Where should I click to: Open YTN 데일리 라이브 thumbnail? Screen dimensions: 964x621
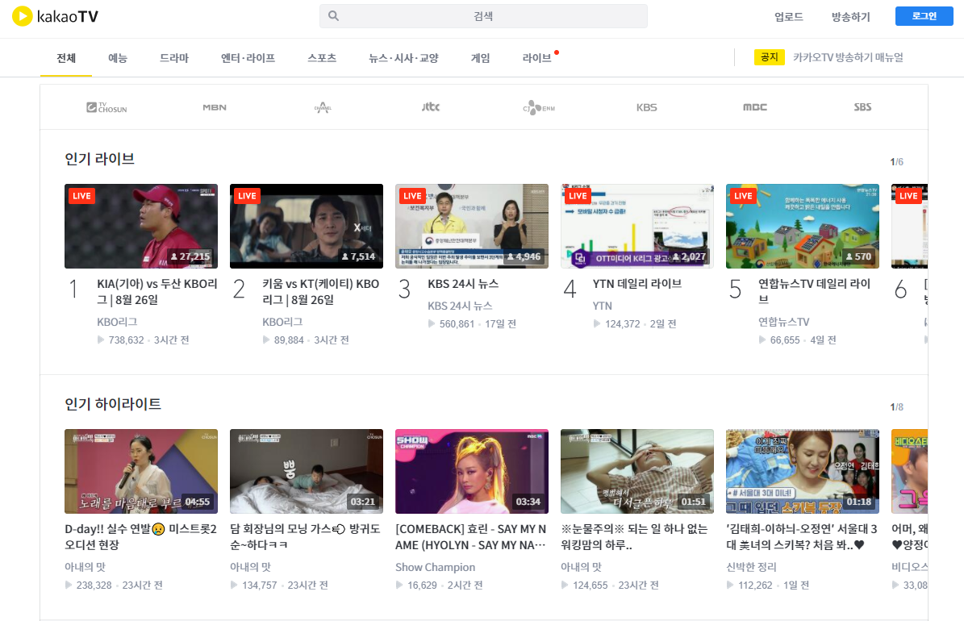pyautogui.click(x=637, y=227)
